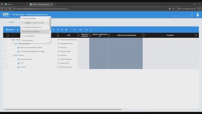The image size is (202, 114).
Task: Open the search icon in header
Action: 192,14
